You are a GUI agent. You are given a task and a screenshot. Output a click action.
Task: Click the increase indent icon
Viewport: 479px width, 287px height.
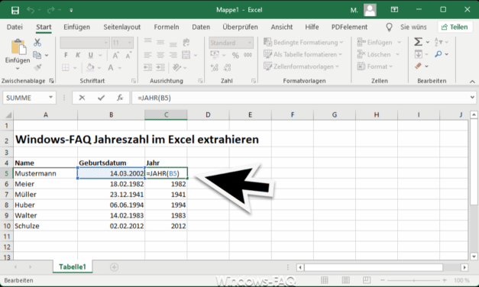(x=160, y=67)
